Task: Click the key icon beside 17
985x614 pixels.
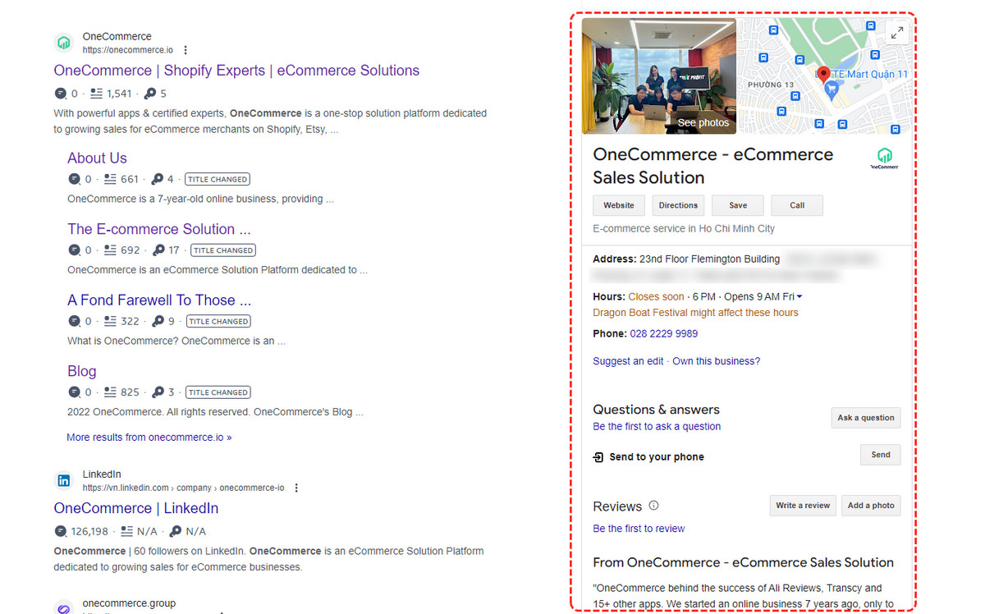Action: 158,250
